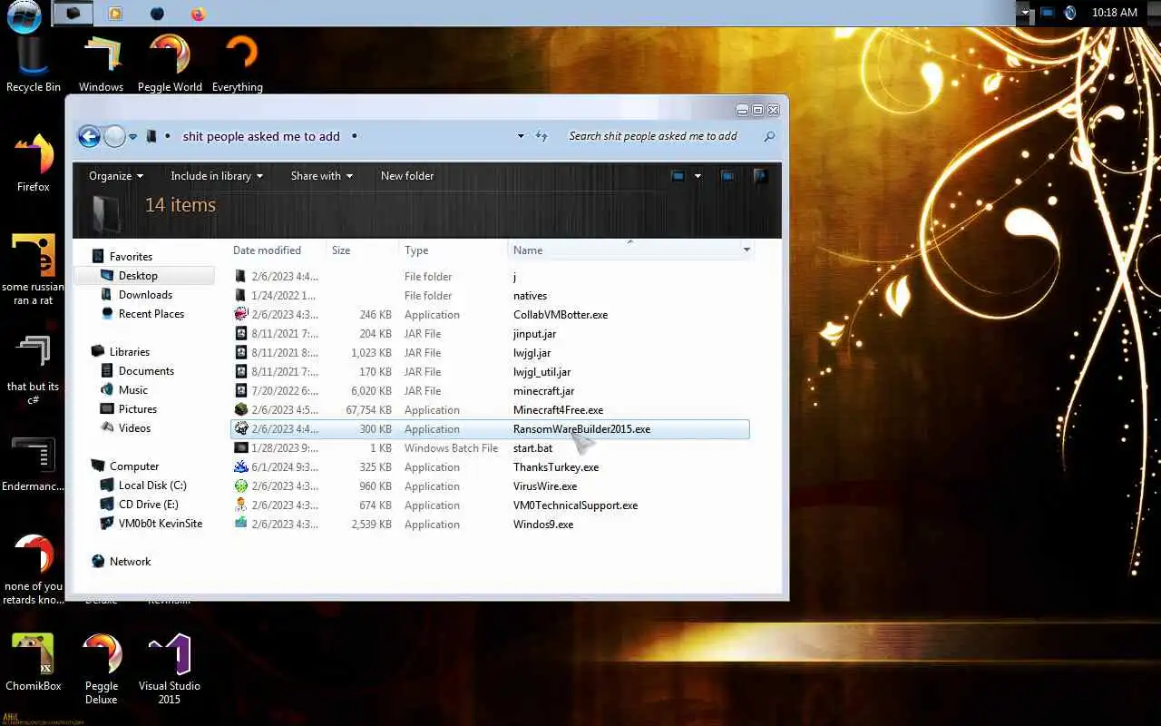Click the CollabVMBotter.exe file icon
Image resolution: width=1161 pixels, height=726 pixels.
click(240, 315)
